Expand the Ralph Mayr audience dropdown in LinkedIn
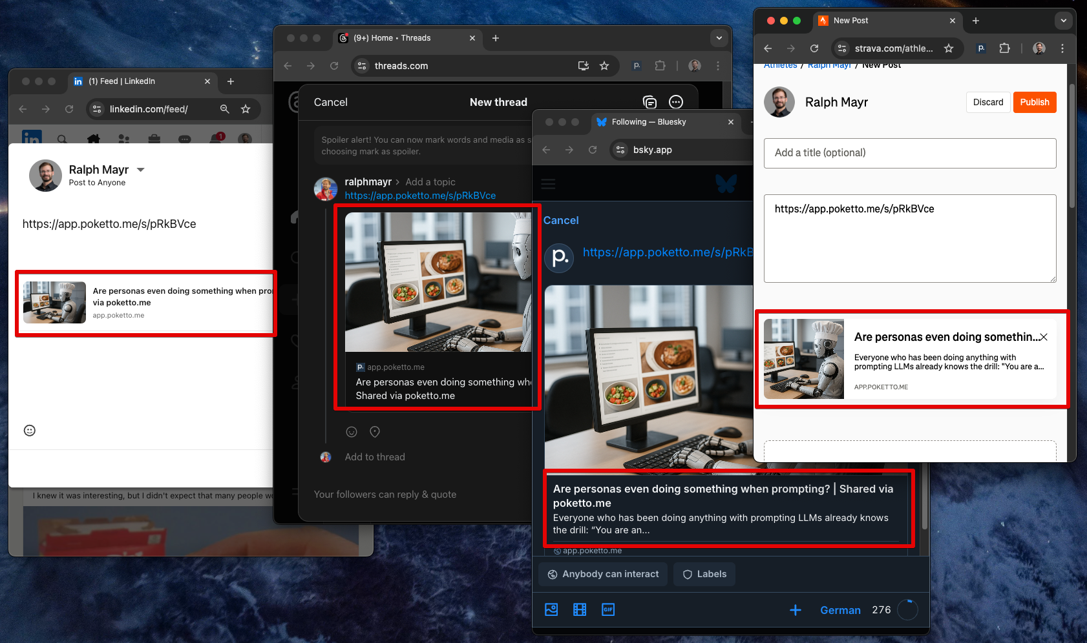The width and height of the screenshot is (1087, 643). (141, 170)
